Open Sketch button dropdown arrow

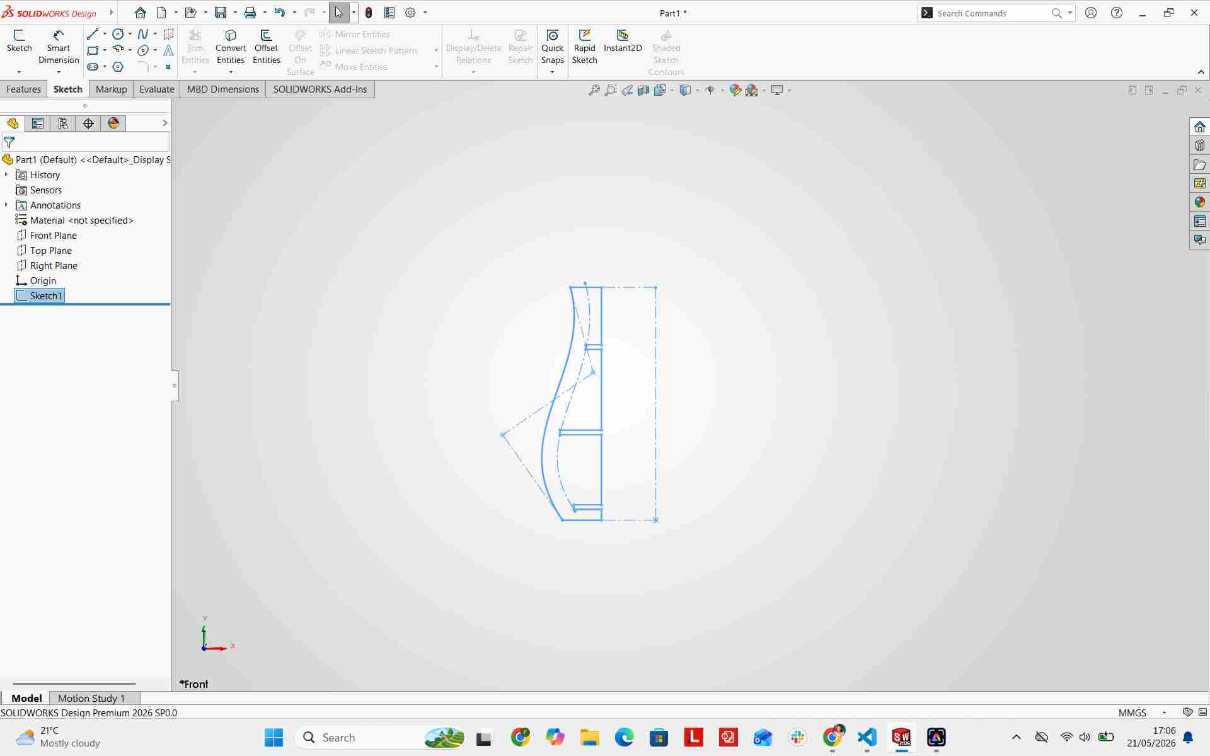pyautogui.click(x=19, y=72)
